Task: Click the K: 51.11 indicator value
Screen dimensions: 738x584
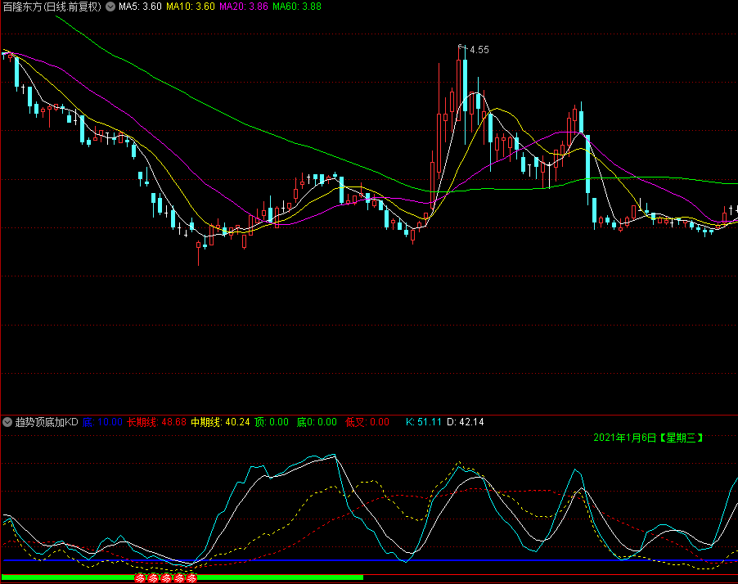Action: (424, 422)
